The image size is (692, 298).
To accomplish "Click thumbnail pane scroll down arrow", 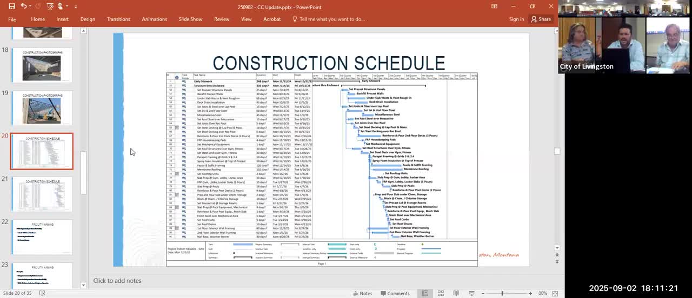I will pos(83,285).
